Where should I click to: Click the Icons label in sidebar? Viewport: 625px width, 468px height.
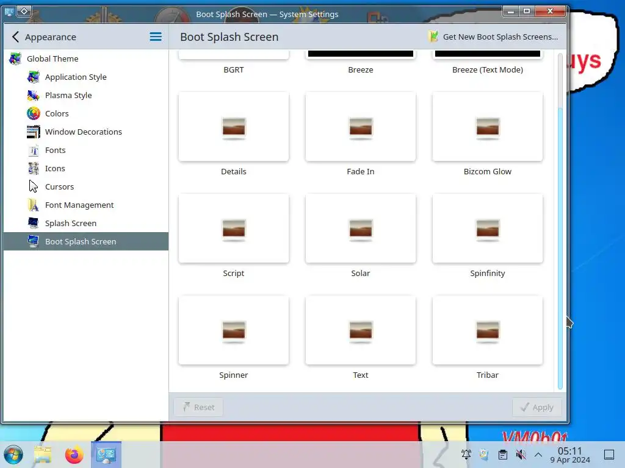pyautogui.click(x=55, y=168)
